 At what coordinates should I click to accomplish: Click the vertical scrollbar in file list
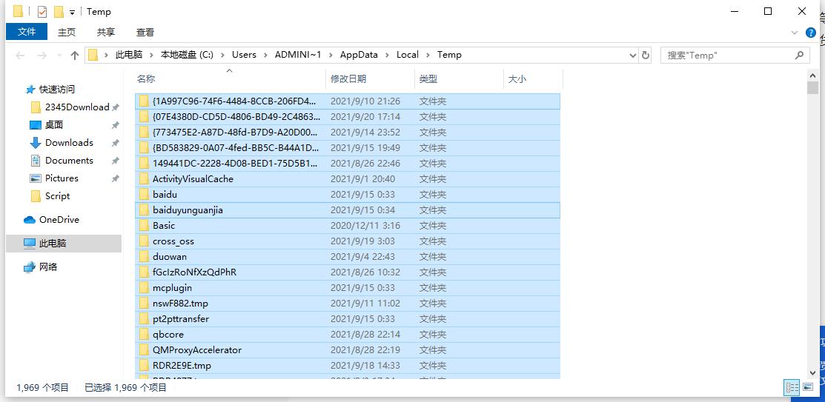coord(812,222)
